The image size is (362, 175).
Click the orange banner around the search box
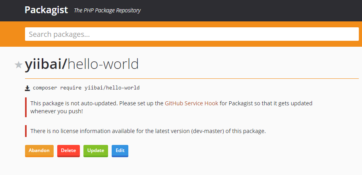[181, 44]
